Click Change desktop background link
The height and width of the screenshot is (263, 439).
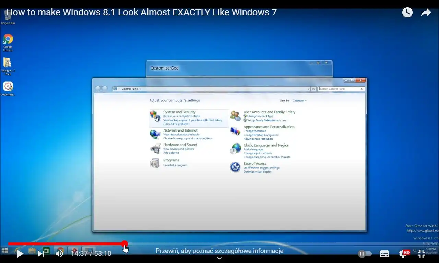[261, 135]
